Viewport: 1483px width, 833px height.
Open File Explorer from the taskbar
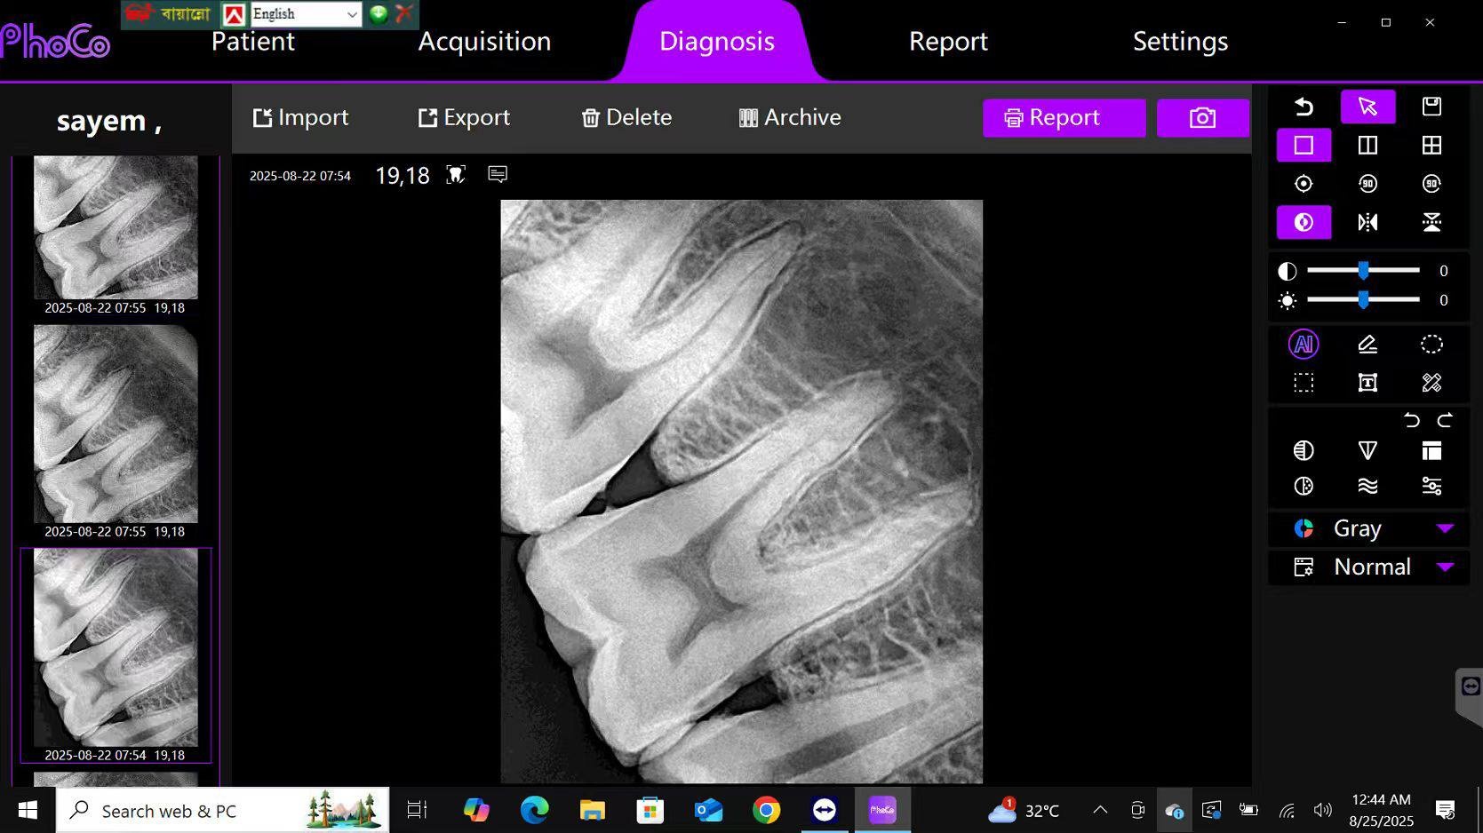[592, 810]
